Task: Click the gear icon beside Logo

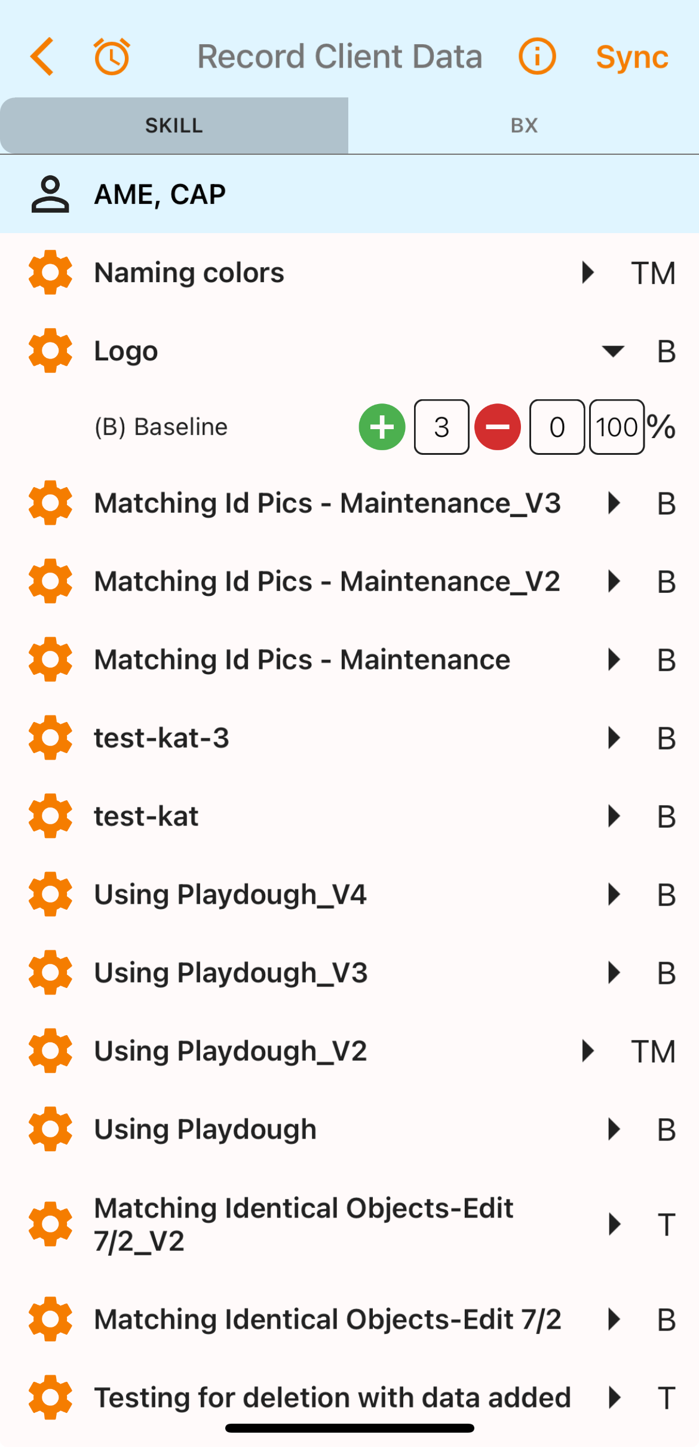Action: (51, 351)
